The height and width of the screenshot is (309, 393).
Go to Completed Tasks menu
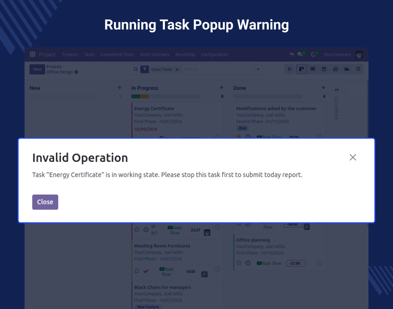[117, 54]
